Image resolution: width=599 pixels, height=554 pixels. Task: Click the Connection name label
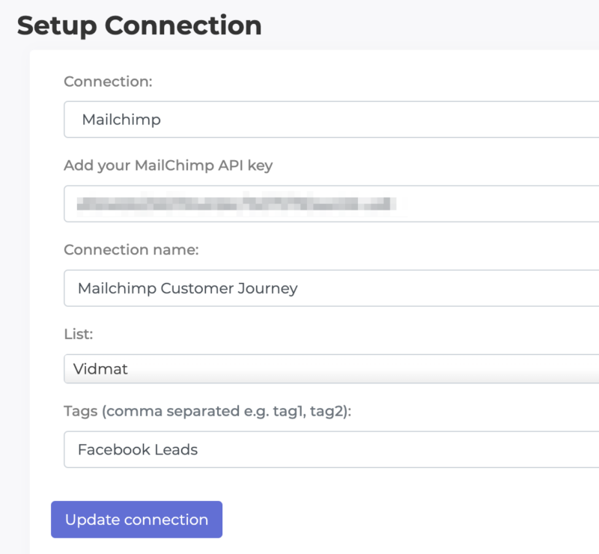[126, 249]
